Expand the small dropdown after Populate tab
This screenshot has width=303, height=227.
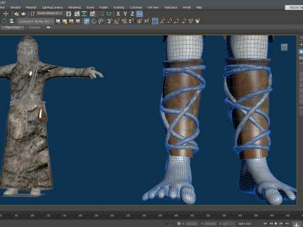point(49,27)
